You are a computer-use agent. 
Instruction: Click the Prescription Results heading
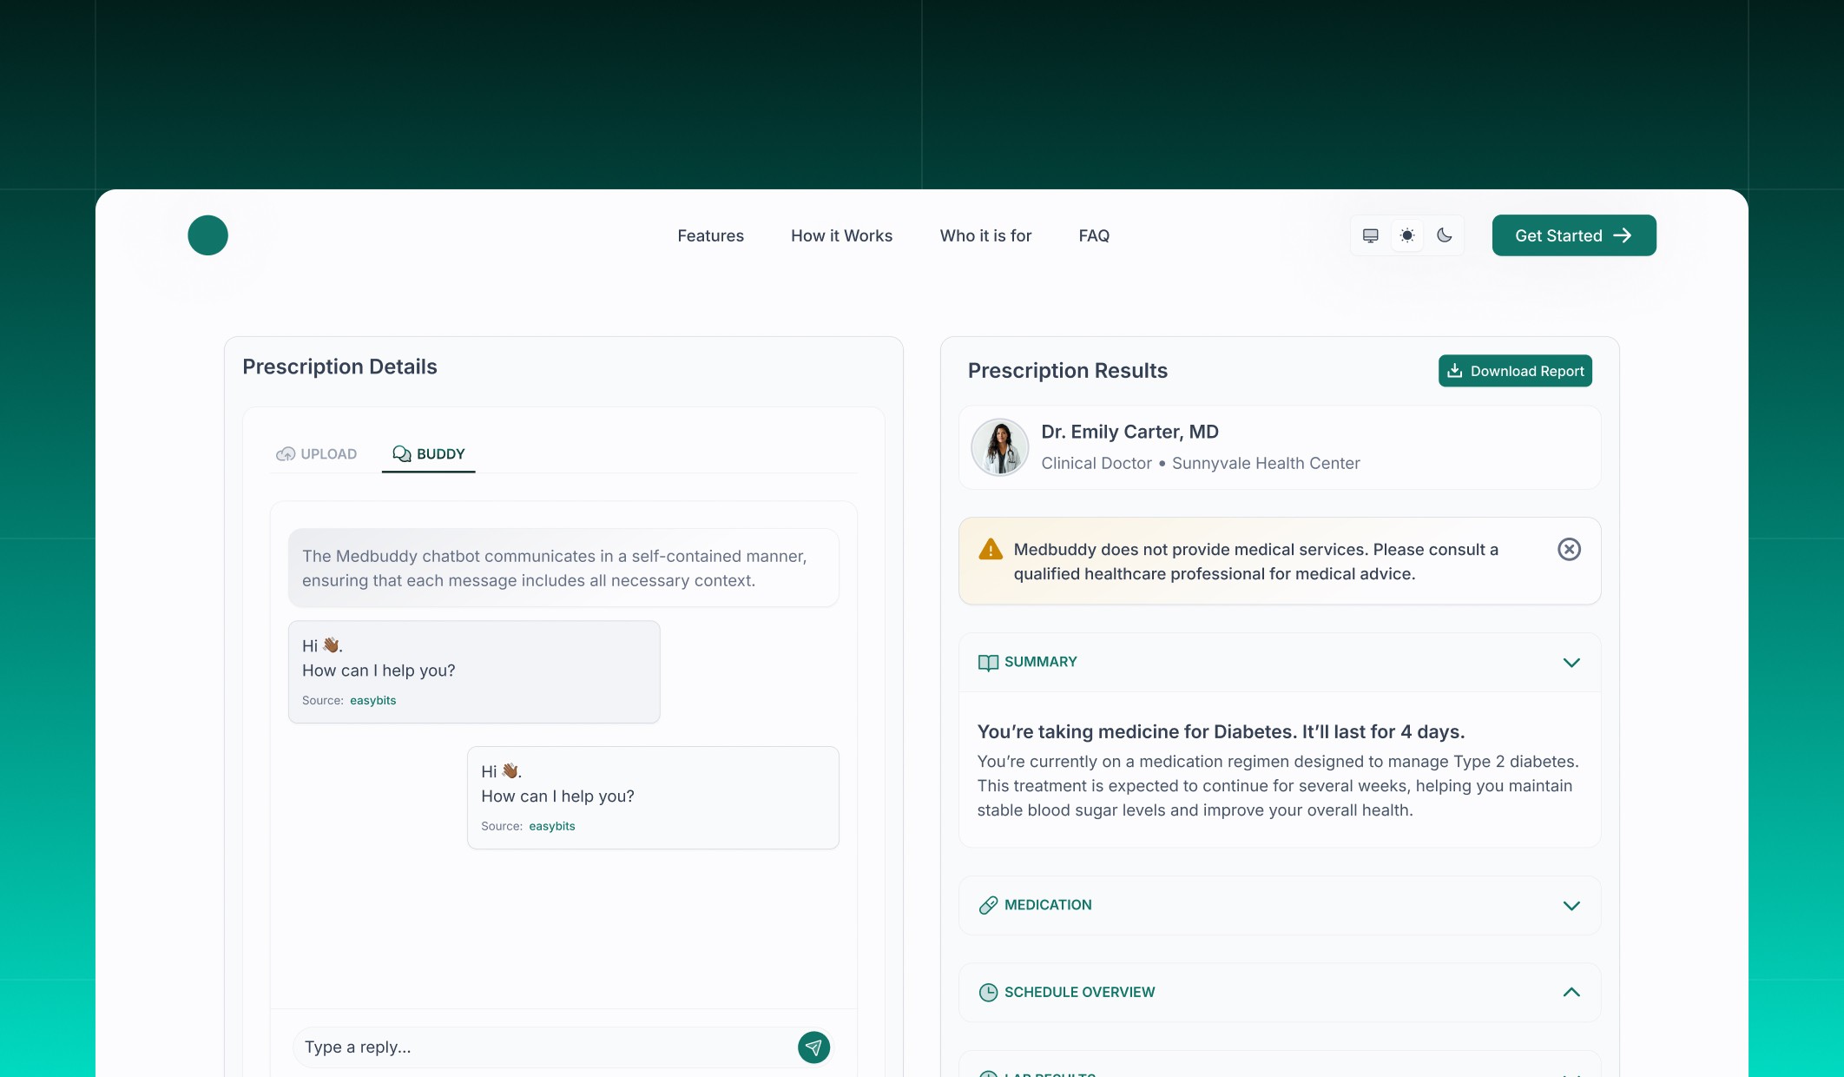[x=1067, y=371]
